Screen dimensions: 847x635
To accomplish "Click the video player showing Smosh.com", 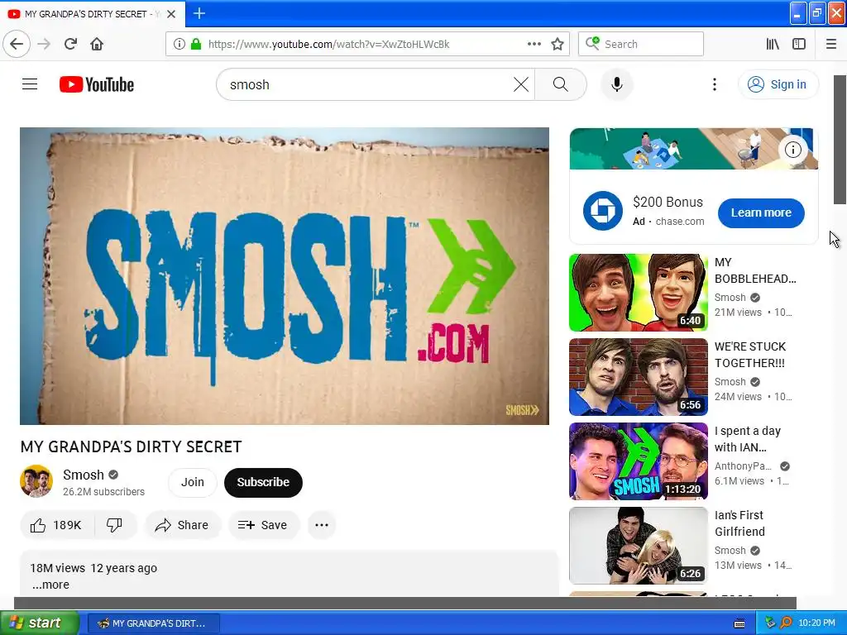I will click(x=285, y=276).
